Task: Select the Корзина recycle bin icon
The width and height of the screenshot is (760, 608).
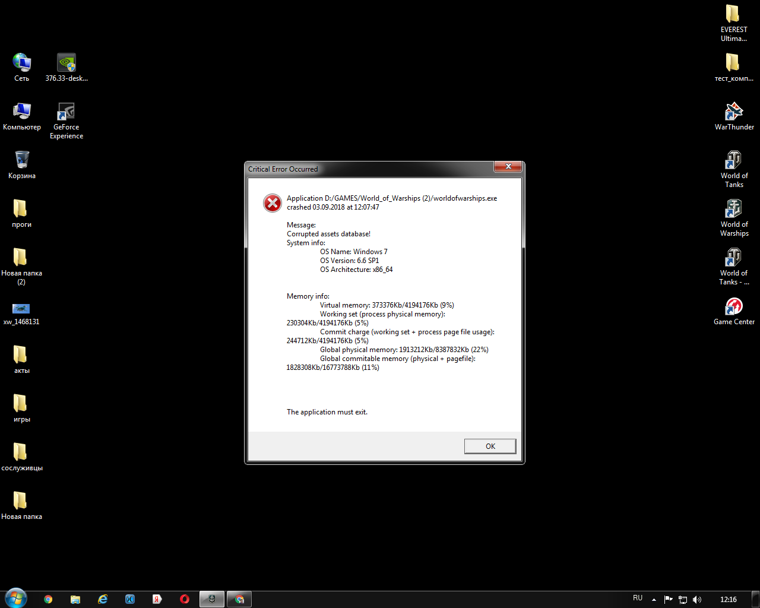Action: [x=22, y=164]
